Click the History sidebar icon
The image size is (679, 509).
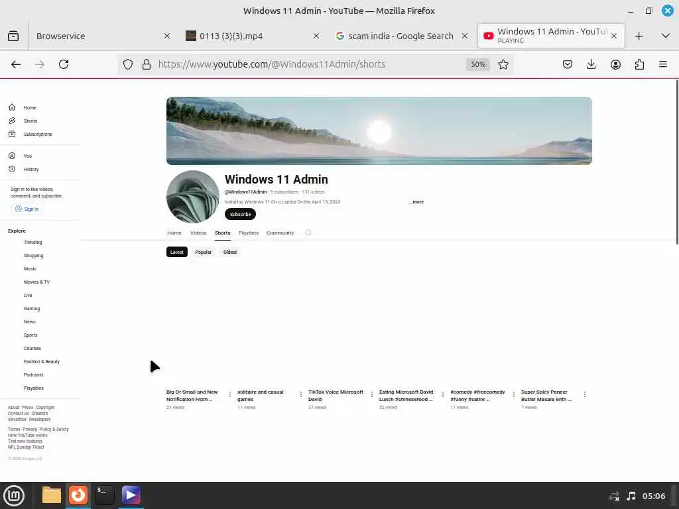pyautogui.click(x=12, y=169)
